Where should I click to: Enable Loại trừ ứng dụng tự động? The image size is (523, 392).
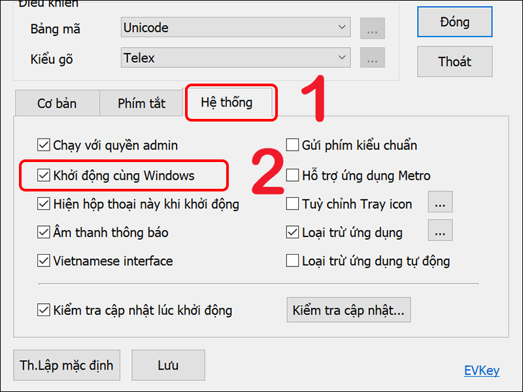tap(292, 261)
